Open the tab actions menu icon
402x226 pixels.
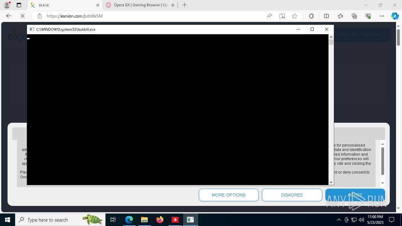point(19,5)
